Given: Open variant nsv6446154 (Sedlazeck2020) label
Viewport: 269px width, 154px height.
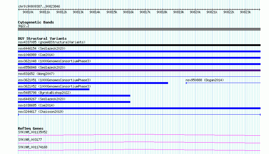Looking at the screenshot, I should (42, 48).
